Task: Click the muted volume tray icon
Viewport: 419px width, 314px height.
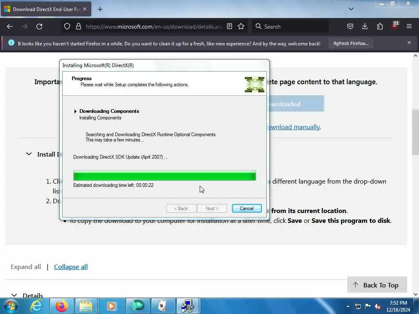Action: point(378,306)
